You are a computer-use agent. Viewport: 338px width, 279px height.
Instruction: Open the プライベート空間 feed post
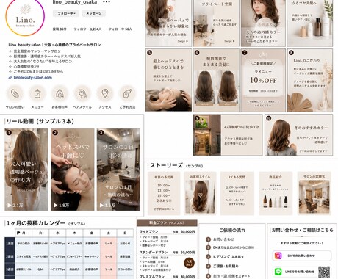tap(216, 23)
